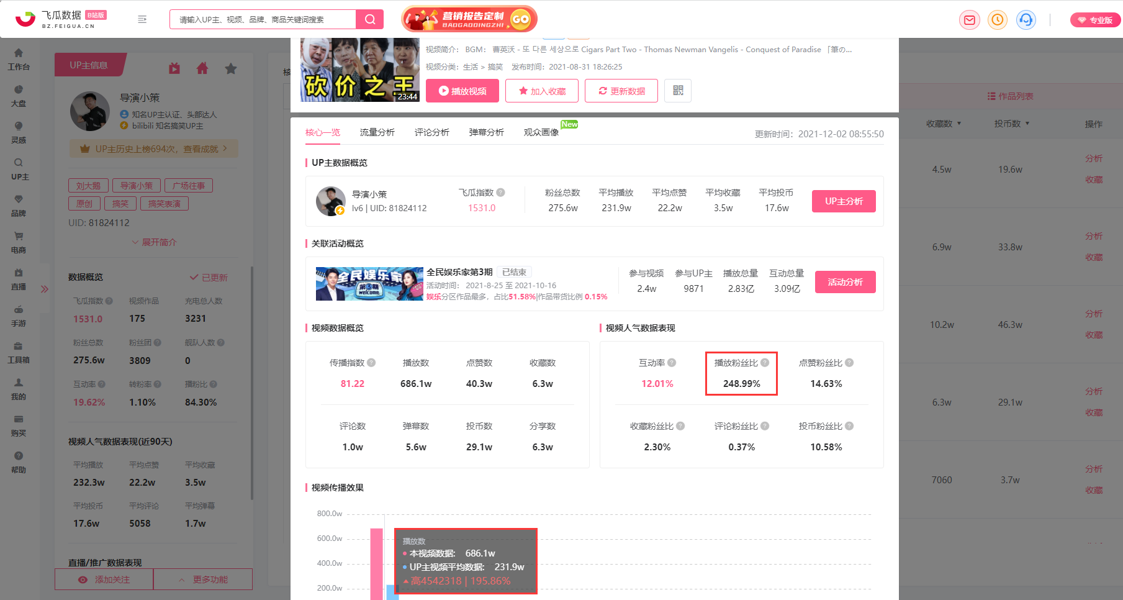The width and height of the screenshot is (1123, 600).
Task: Click the 活动分析 button
Action: pos(845,282)
